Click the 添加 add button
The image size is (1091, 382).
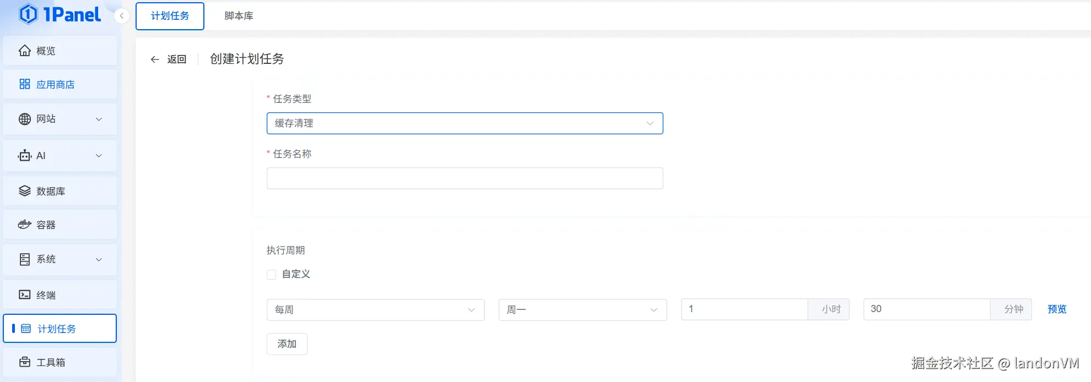(287, 344)
